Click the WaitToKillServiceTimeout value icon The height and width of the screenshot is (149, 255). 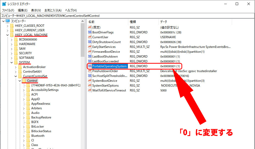90,90
